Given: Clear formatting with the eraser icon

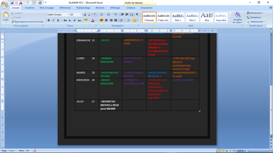Looking at the screenshot, I should click(x=95, y=15).
